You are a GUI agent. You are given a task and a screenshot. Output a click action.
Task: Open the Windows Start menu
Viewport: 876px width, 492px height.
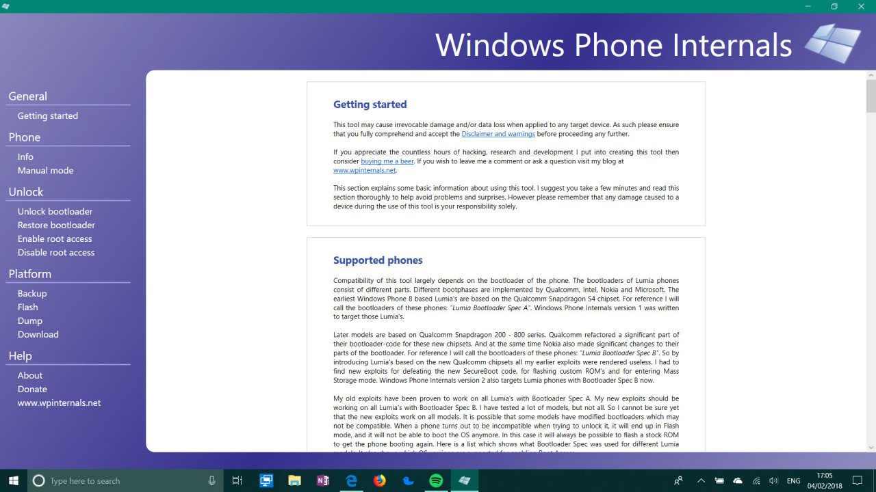pyautogui.click(x=14, y=480)
